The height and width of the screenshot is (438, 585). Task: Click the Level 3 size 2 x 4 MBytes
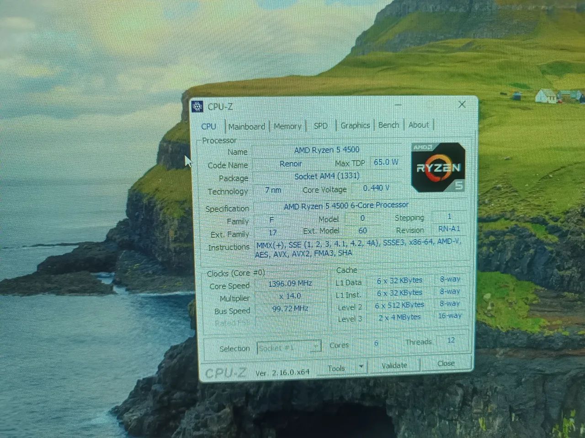[399, 317]
